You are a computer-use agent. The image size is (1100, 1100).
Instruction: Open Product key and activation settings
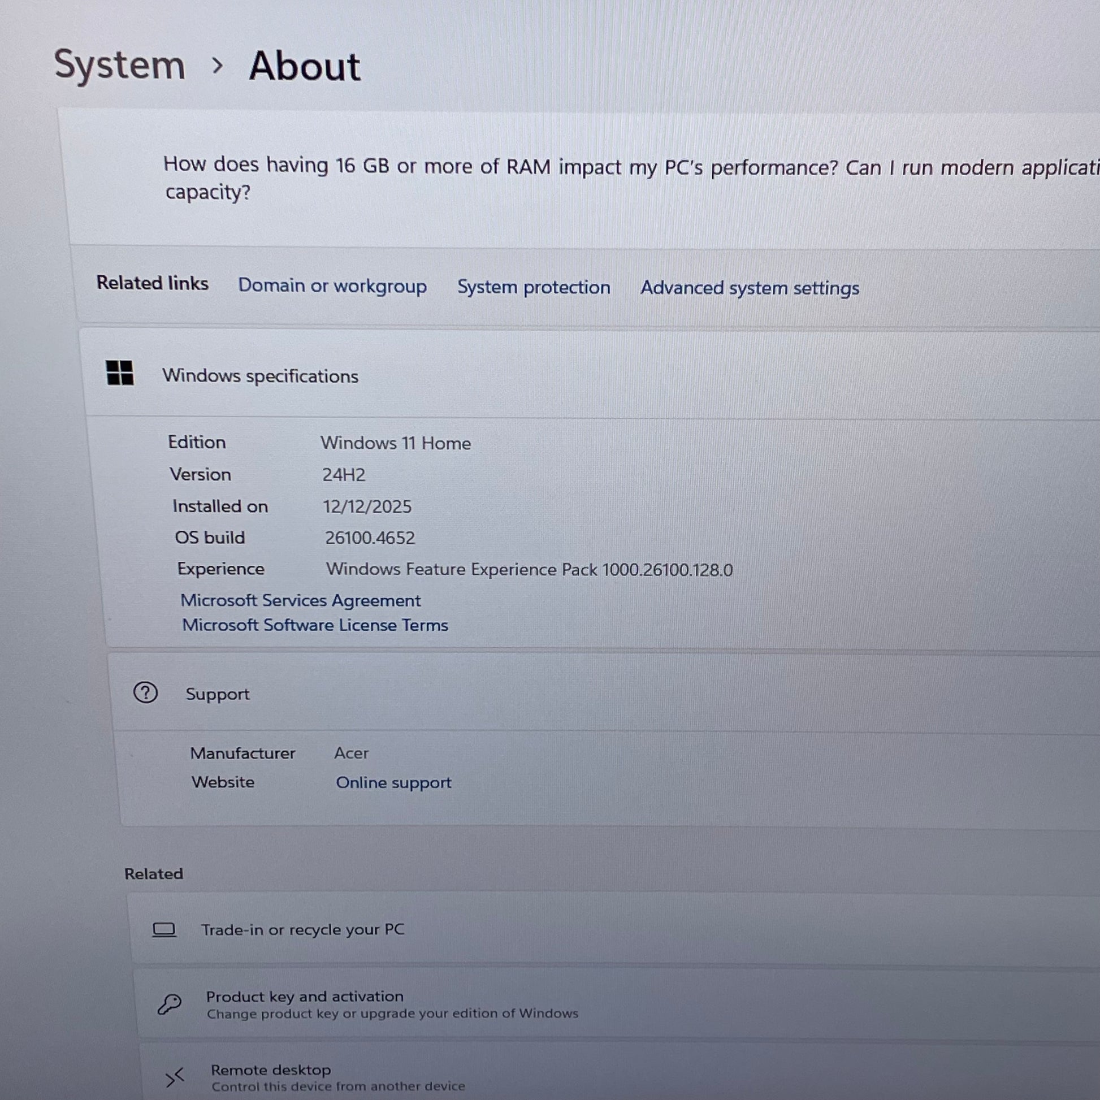(x=305, y=997)
